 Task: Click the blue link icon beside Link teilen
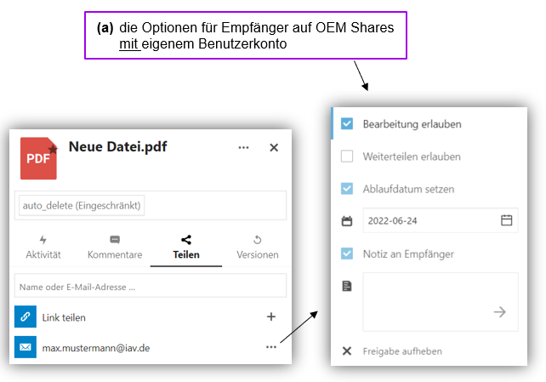pyautogui.click(x=26, y=316)
